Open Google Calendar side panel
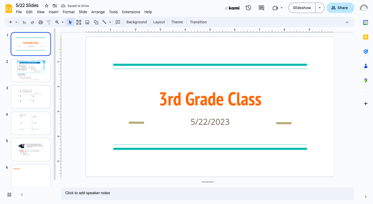Screen dimensions: 373x204 [x=366, y=22]
